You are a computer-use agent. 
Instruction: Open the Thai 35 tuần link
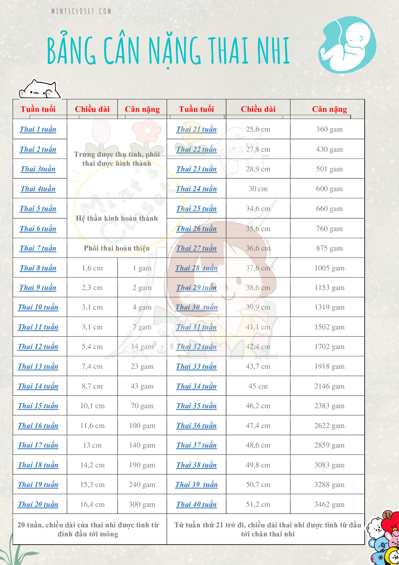[x=196, y=406]
